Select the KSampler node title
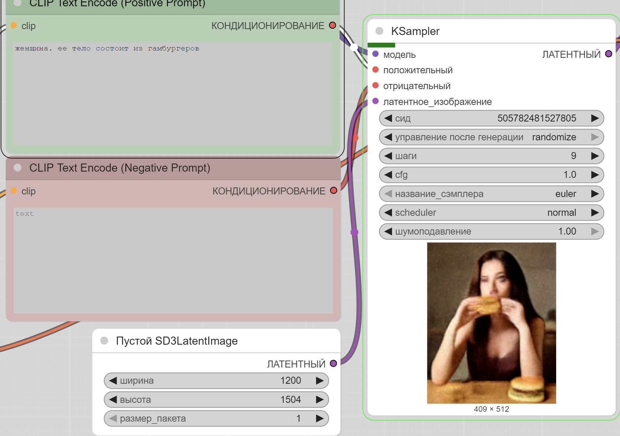 (415, 31)
